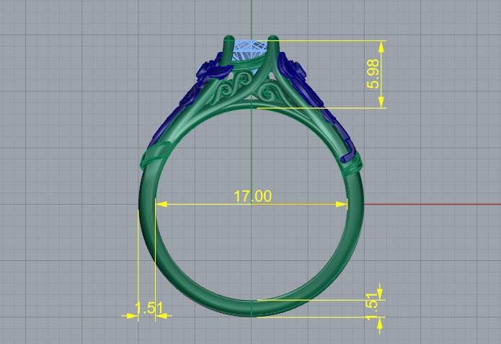Select the horizontal 1.51 band thickness dimension text
The width and height of the screenshot is (501, 344).
click(x=149, y=308)
